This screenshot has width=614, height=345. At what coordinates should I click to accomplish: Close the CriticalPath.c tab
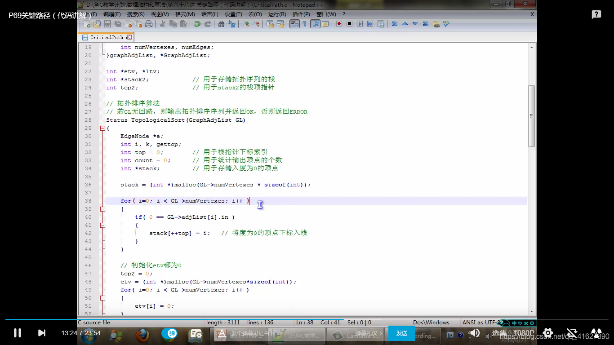(129, 37)
